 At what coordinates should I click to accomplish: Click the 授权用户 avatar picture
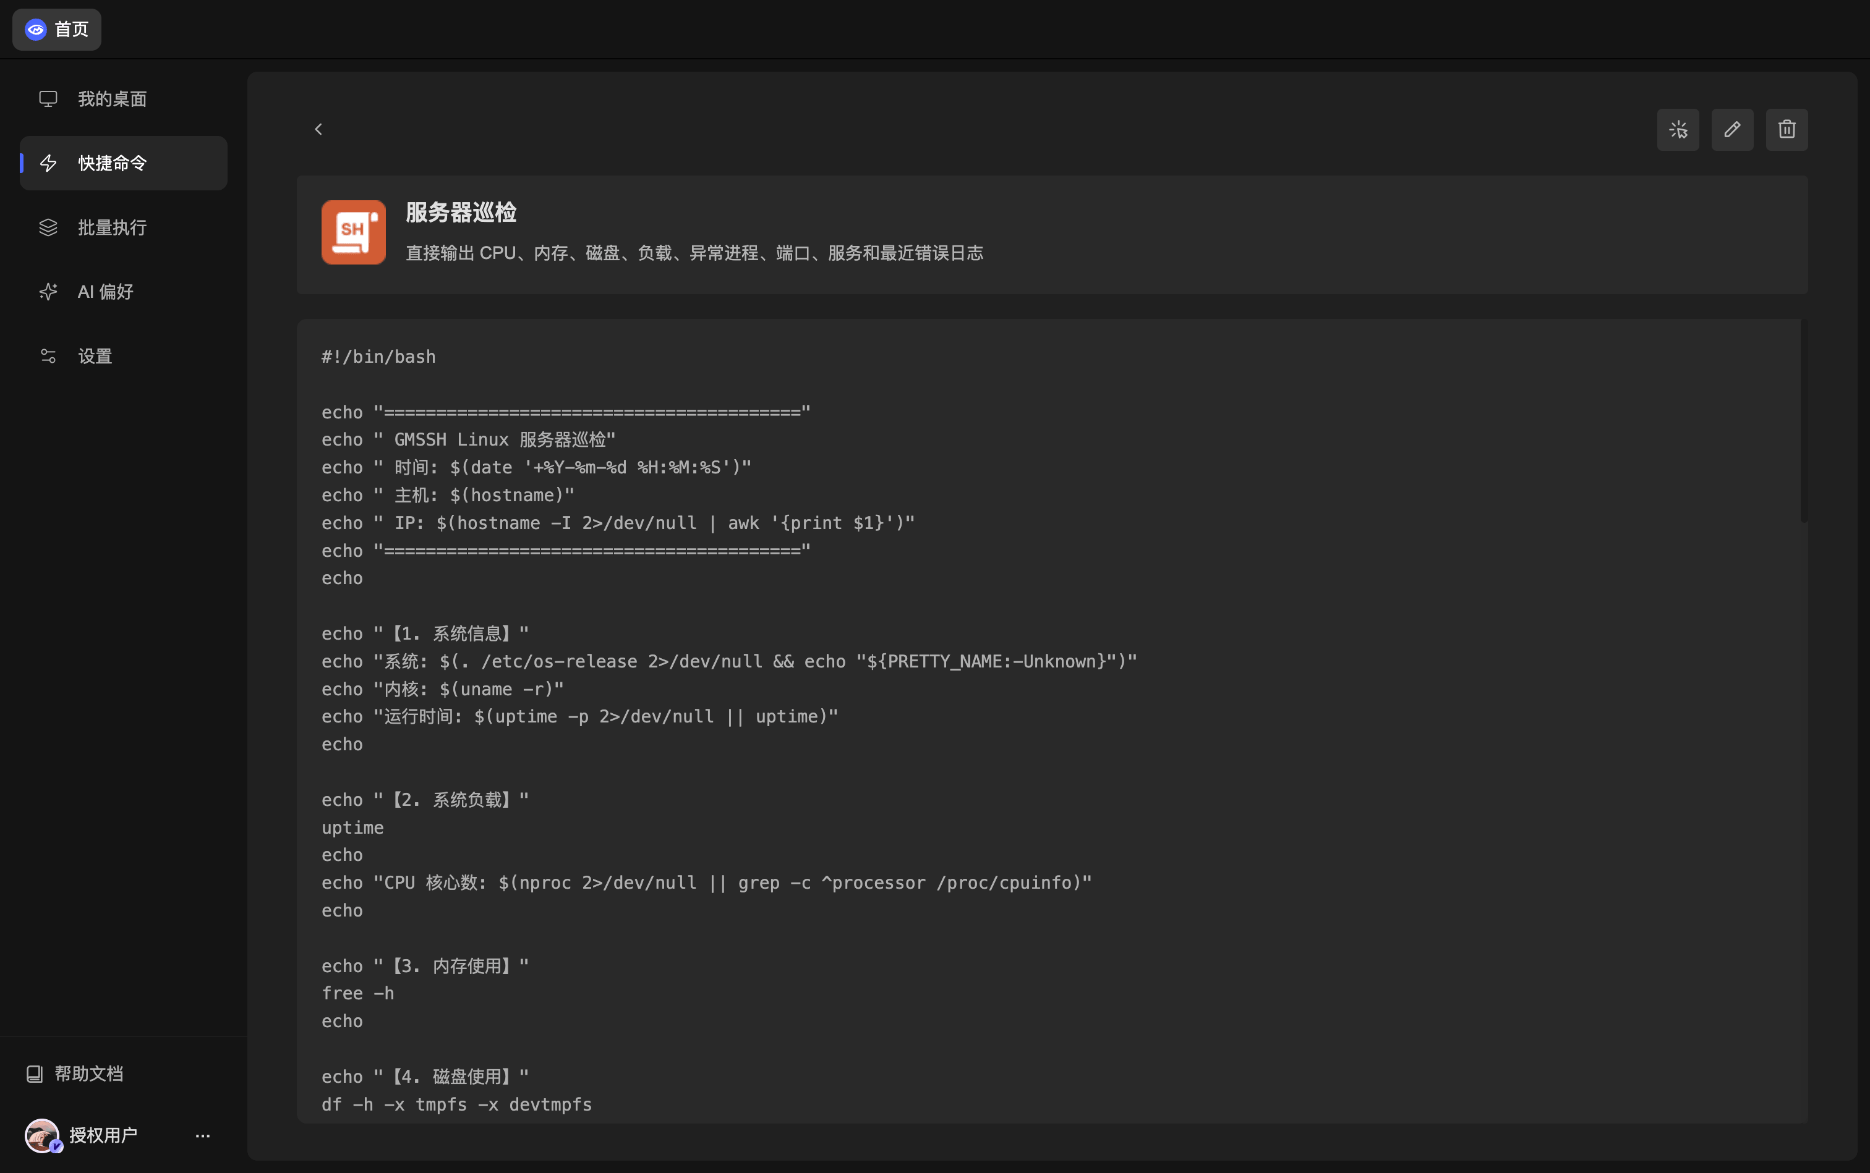tap(42, 1136)
